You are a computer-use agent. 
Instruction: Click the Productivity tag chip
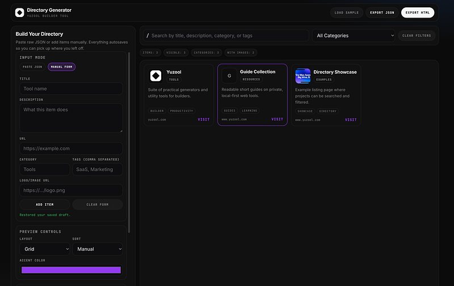tap(181, 111)
